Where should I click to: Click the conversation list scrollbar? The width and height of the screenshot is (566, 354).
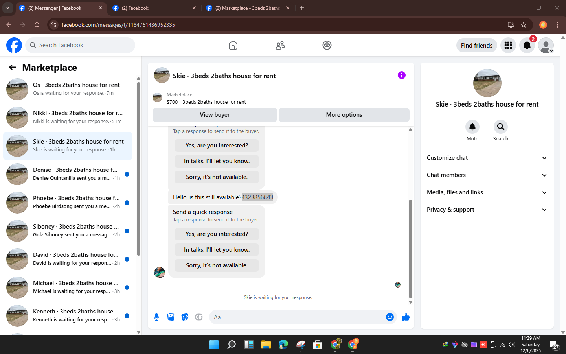click(x=138, y=169)
